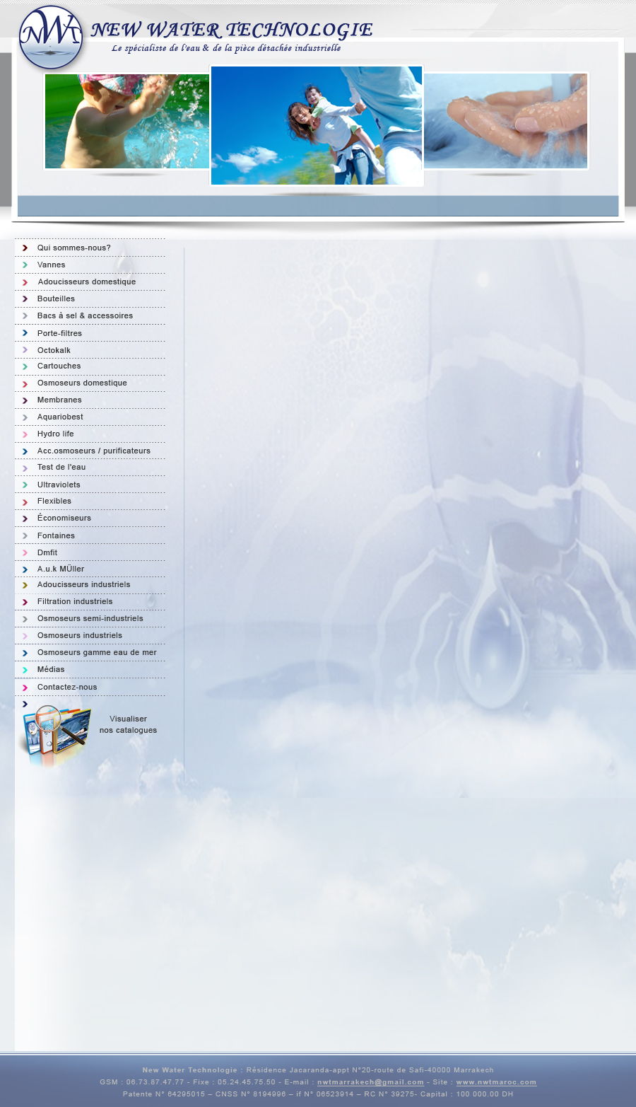Click arrow icon beside Octokalk
Image resolution: width=636 pixels, height=1107 pixels.
[25, 350]
